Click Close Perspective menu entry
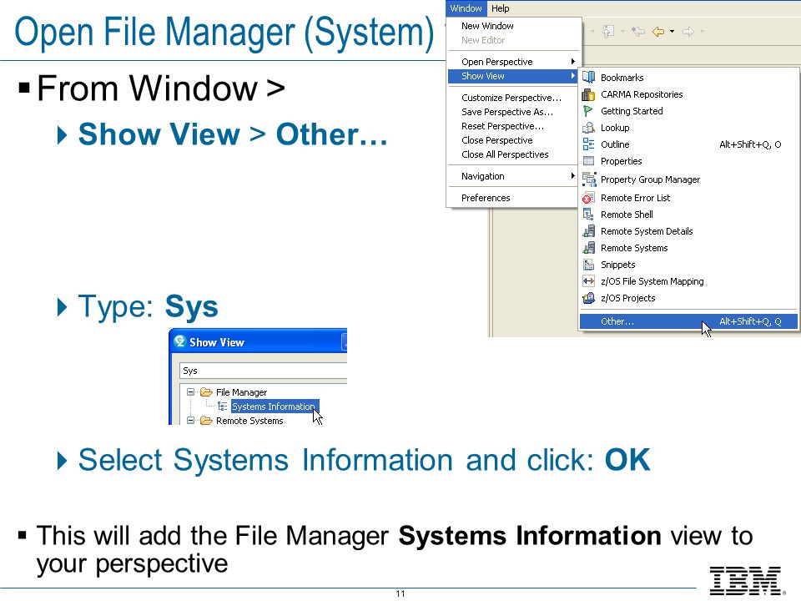Image resolution: width=801 pixels, height=601 pixels. point(497,140)
